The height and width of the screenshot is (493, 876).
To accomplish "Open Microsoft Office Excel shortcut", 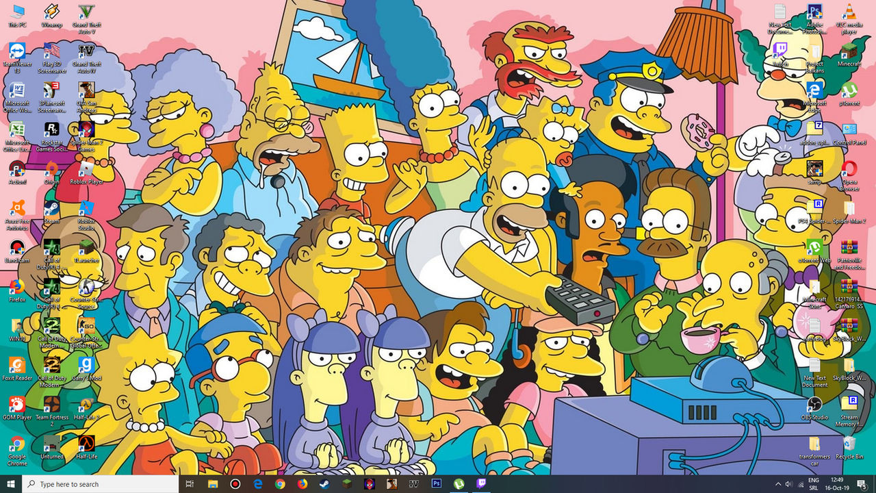I will [x=17, y=136].
